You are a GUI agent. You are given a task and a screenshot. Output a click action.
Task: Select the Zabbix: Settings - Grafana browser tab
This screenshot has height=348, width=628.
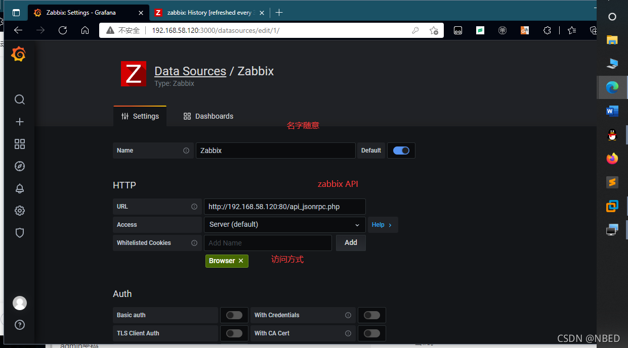[x=89, y=13]
